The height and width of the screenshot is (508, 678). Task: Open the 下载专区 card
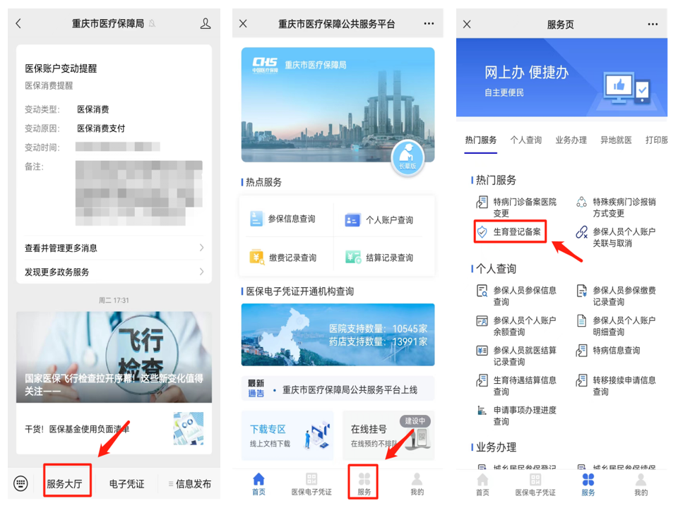287,435
